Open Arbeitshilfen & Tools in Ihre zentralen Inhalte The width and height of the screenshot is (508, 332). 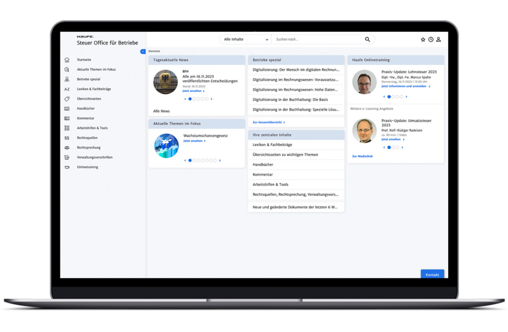click(296, 184)
